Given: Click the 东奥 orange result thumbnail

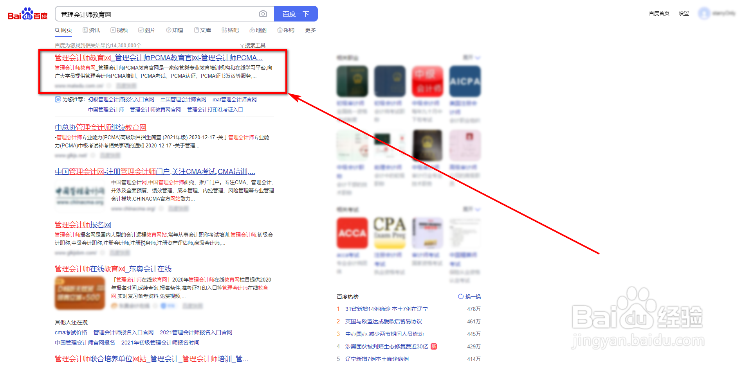Looking at the screenshot, I should click(80, 293).
